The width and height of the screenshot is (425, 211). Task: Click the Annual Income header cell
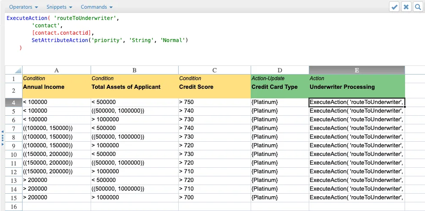(x=56, y=91)
